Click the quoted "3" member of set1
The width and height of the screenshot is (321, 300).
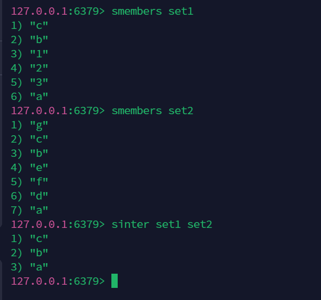pyautogui.click(x=39, y=82)
